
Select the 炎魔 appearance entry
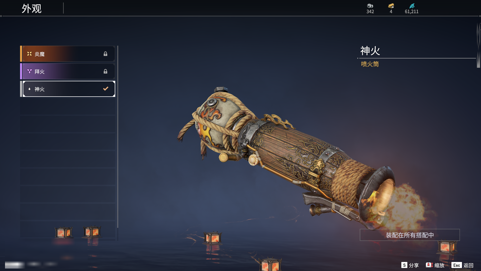(x=68, y=54)
